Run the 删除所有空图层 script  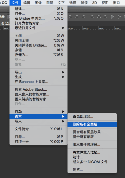click(x=92, y=124)
